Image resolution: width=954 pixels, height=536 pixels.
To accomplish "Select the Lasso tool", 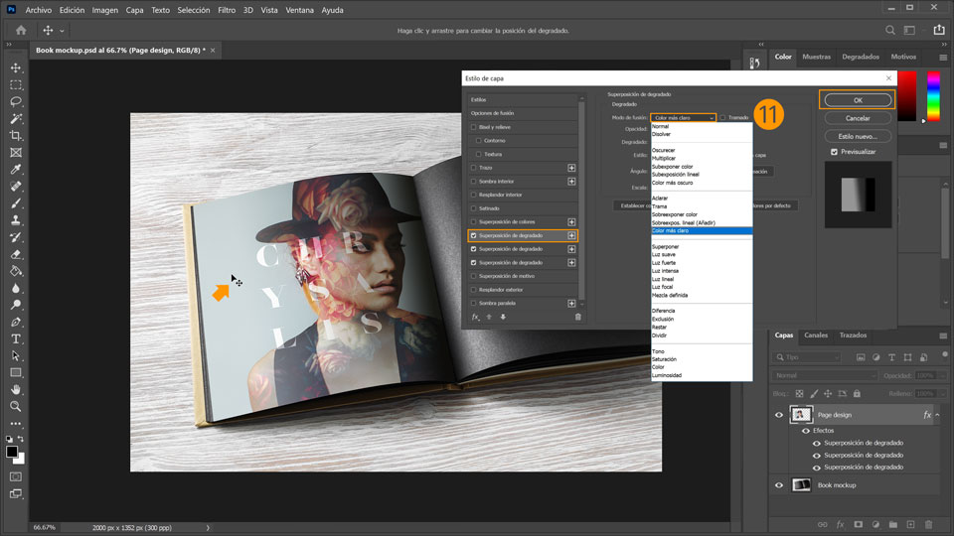I will tap(16, 101).
